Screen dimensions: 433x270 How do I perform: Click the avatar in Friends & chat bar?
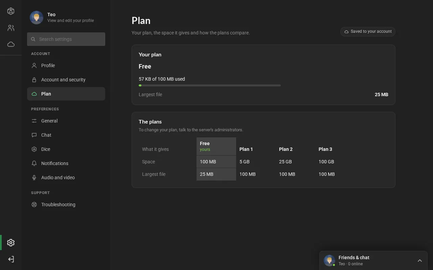pos(329,261)
